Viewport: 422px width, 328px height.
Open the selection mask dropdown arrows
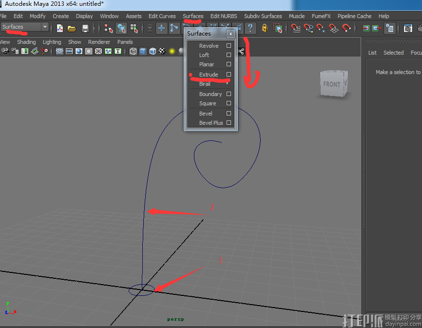[x=150, y=28]
